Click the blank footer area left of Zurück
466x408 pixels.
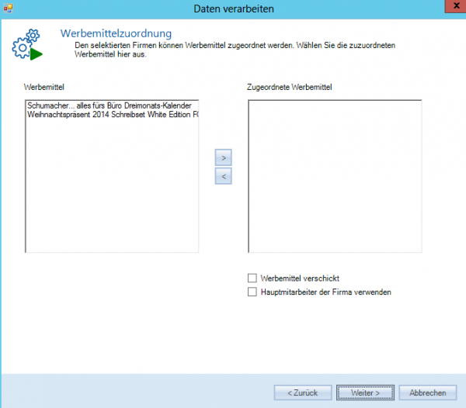pos(132,392)
